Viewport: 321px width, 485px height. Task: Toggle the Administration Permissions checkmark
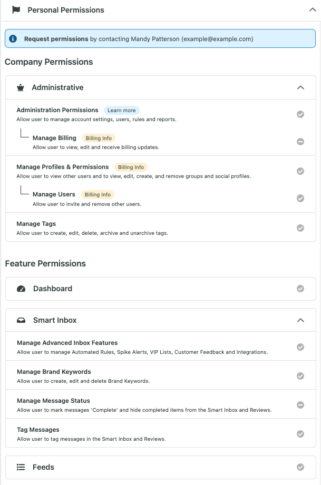coord(300,114)
